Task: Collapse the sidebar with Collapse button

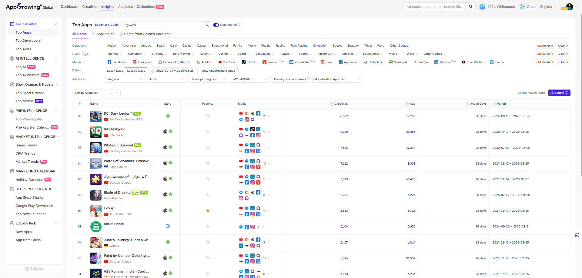Action: (x=34, y=269)
